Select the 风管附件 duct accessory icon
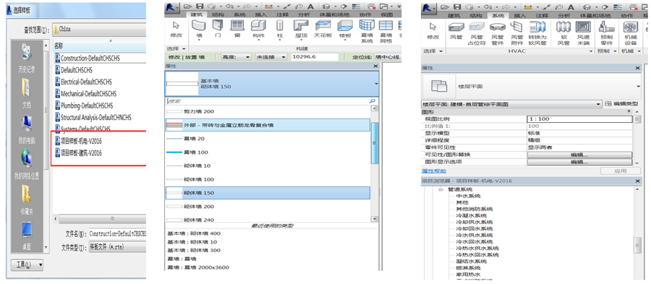This screenshot has width=651, height=284. coord(516,27)
